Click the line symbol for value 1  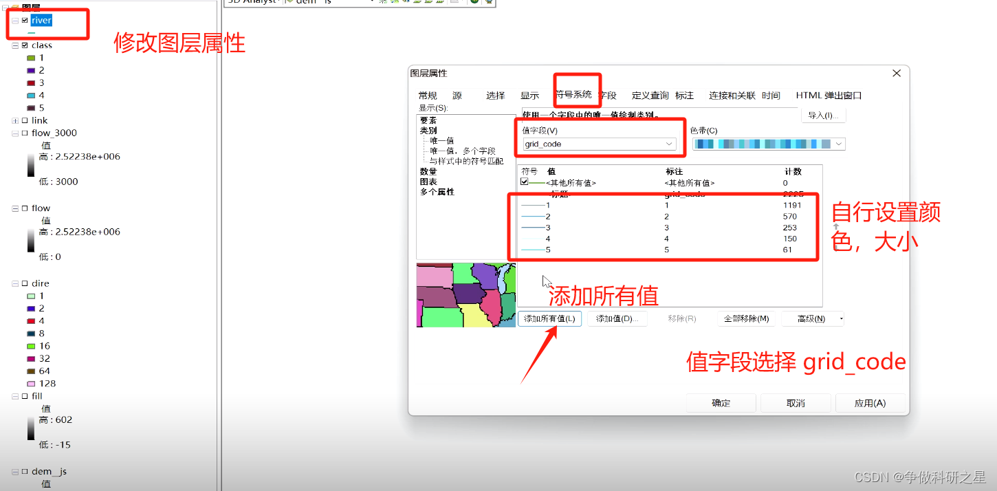point(533,205)
